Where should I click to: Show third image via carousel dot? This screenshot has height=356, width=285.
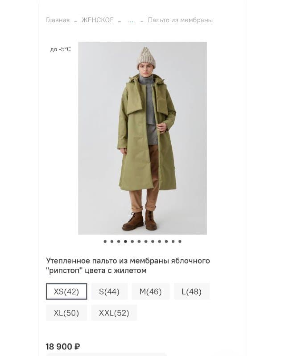click(119, 241)
